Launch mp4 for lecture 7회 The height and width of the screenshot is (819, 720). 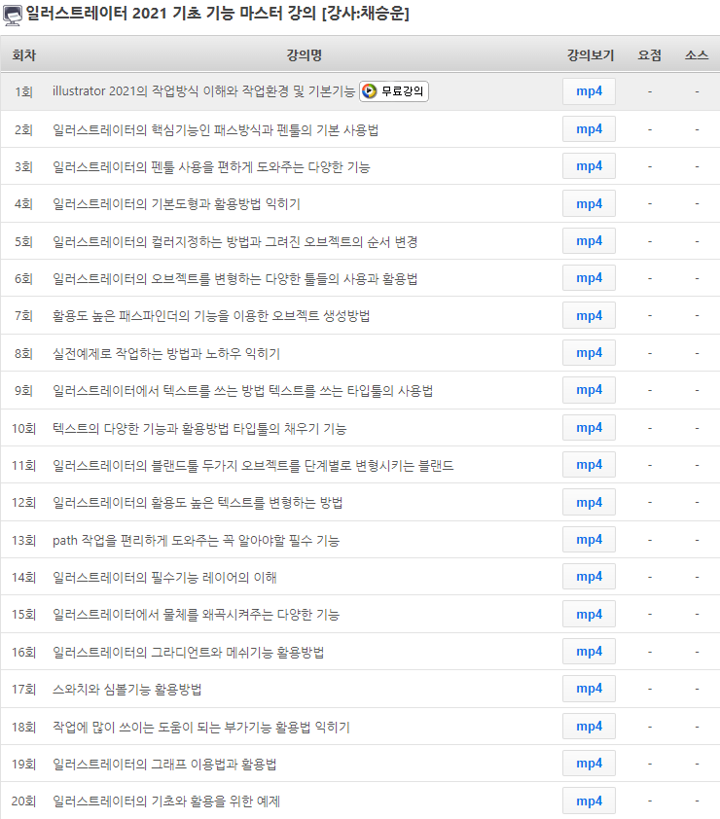[x=589, y=315]
